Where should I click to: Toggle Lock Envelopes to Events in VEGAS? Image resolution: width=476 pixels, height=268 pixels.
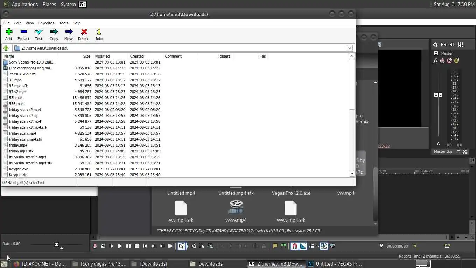(x=324, y=246)
